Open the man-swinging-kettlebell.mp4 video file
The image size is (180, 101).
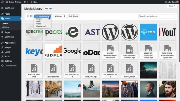click(129, 51)
